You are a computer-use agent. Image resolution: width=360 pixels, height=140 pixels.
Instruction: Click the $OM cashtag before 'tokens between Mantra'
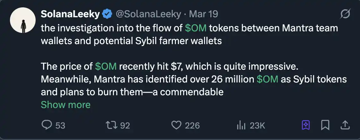click(x=196, y=28)
